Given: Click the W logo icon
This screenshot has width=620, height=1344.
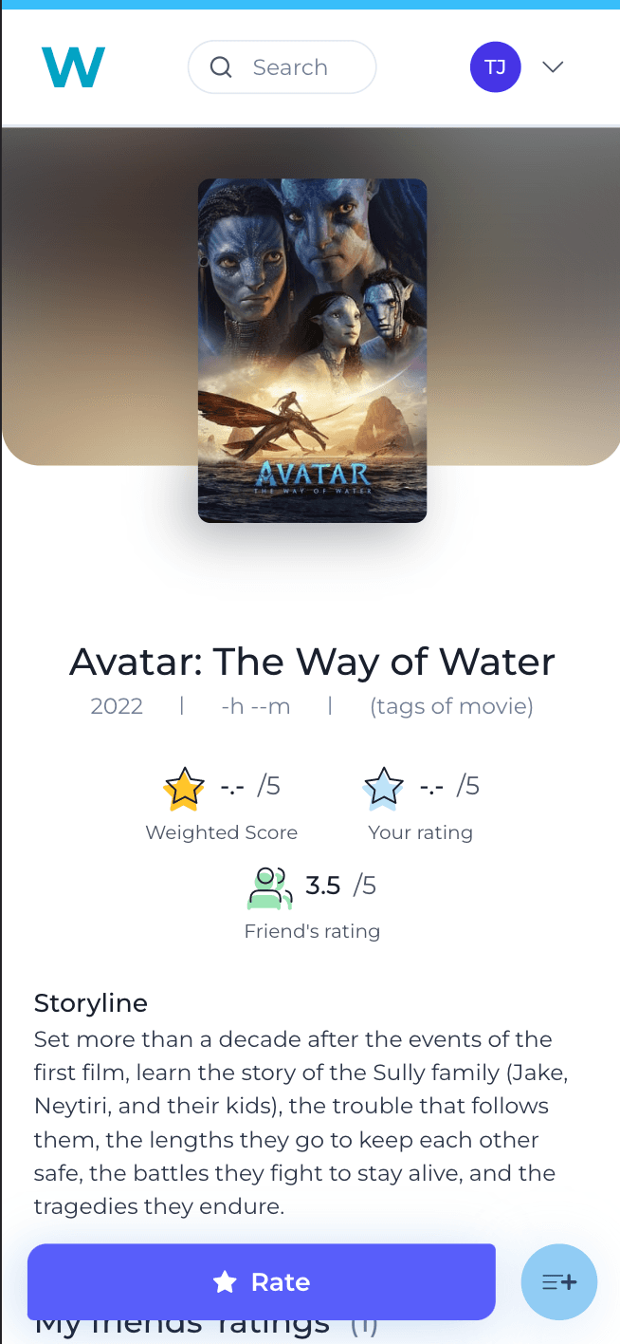Looking at the screenshot, I should click(x=73, y=67).
